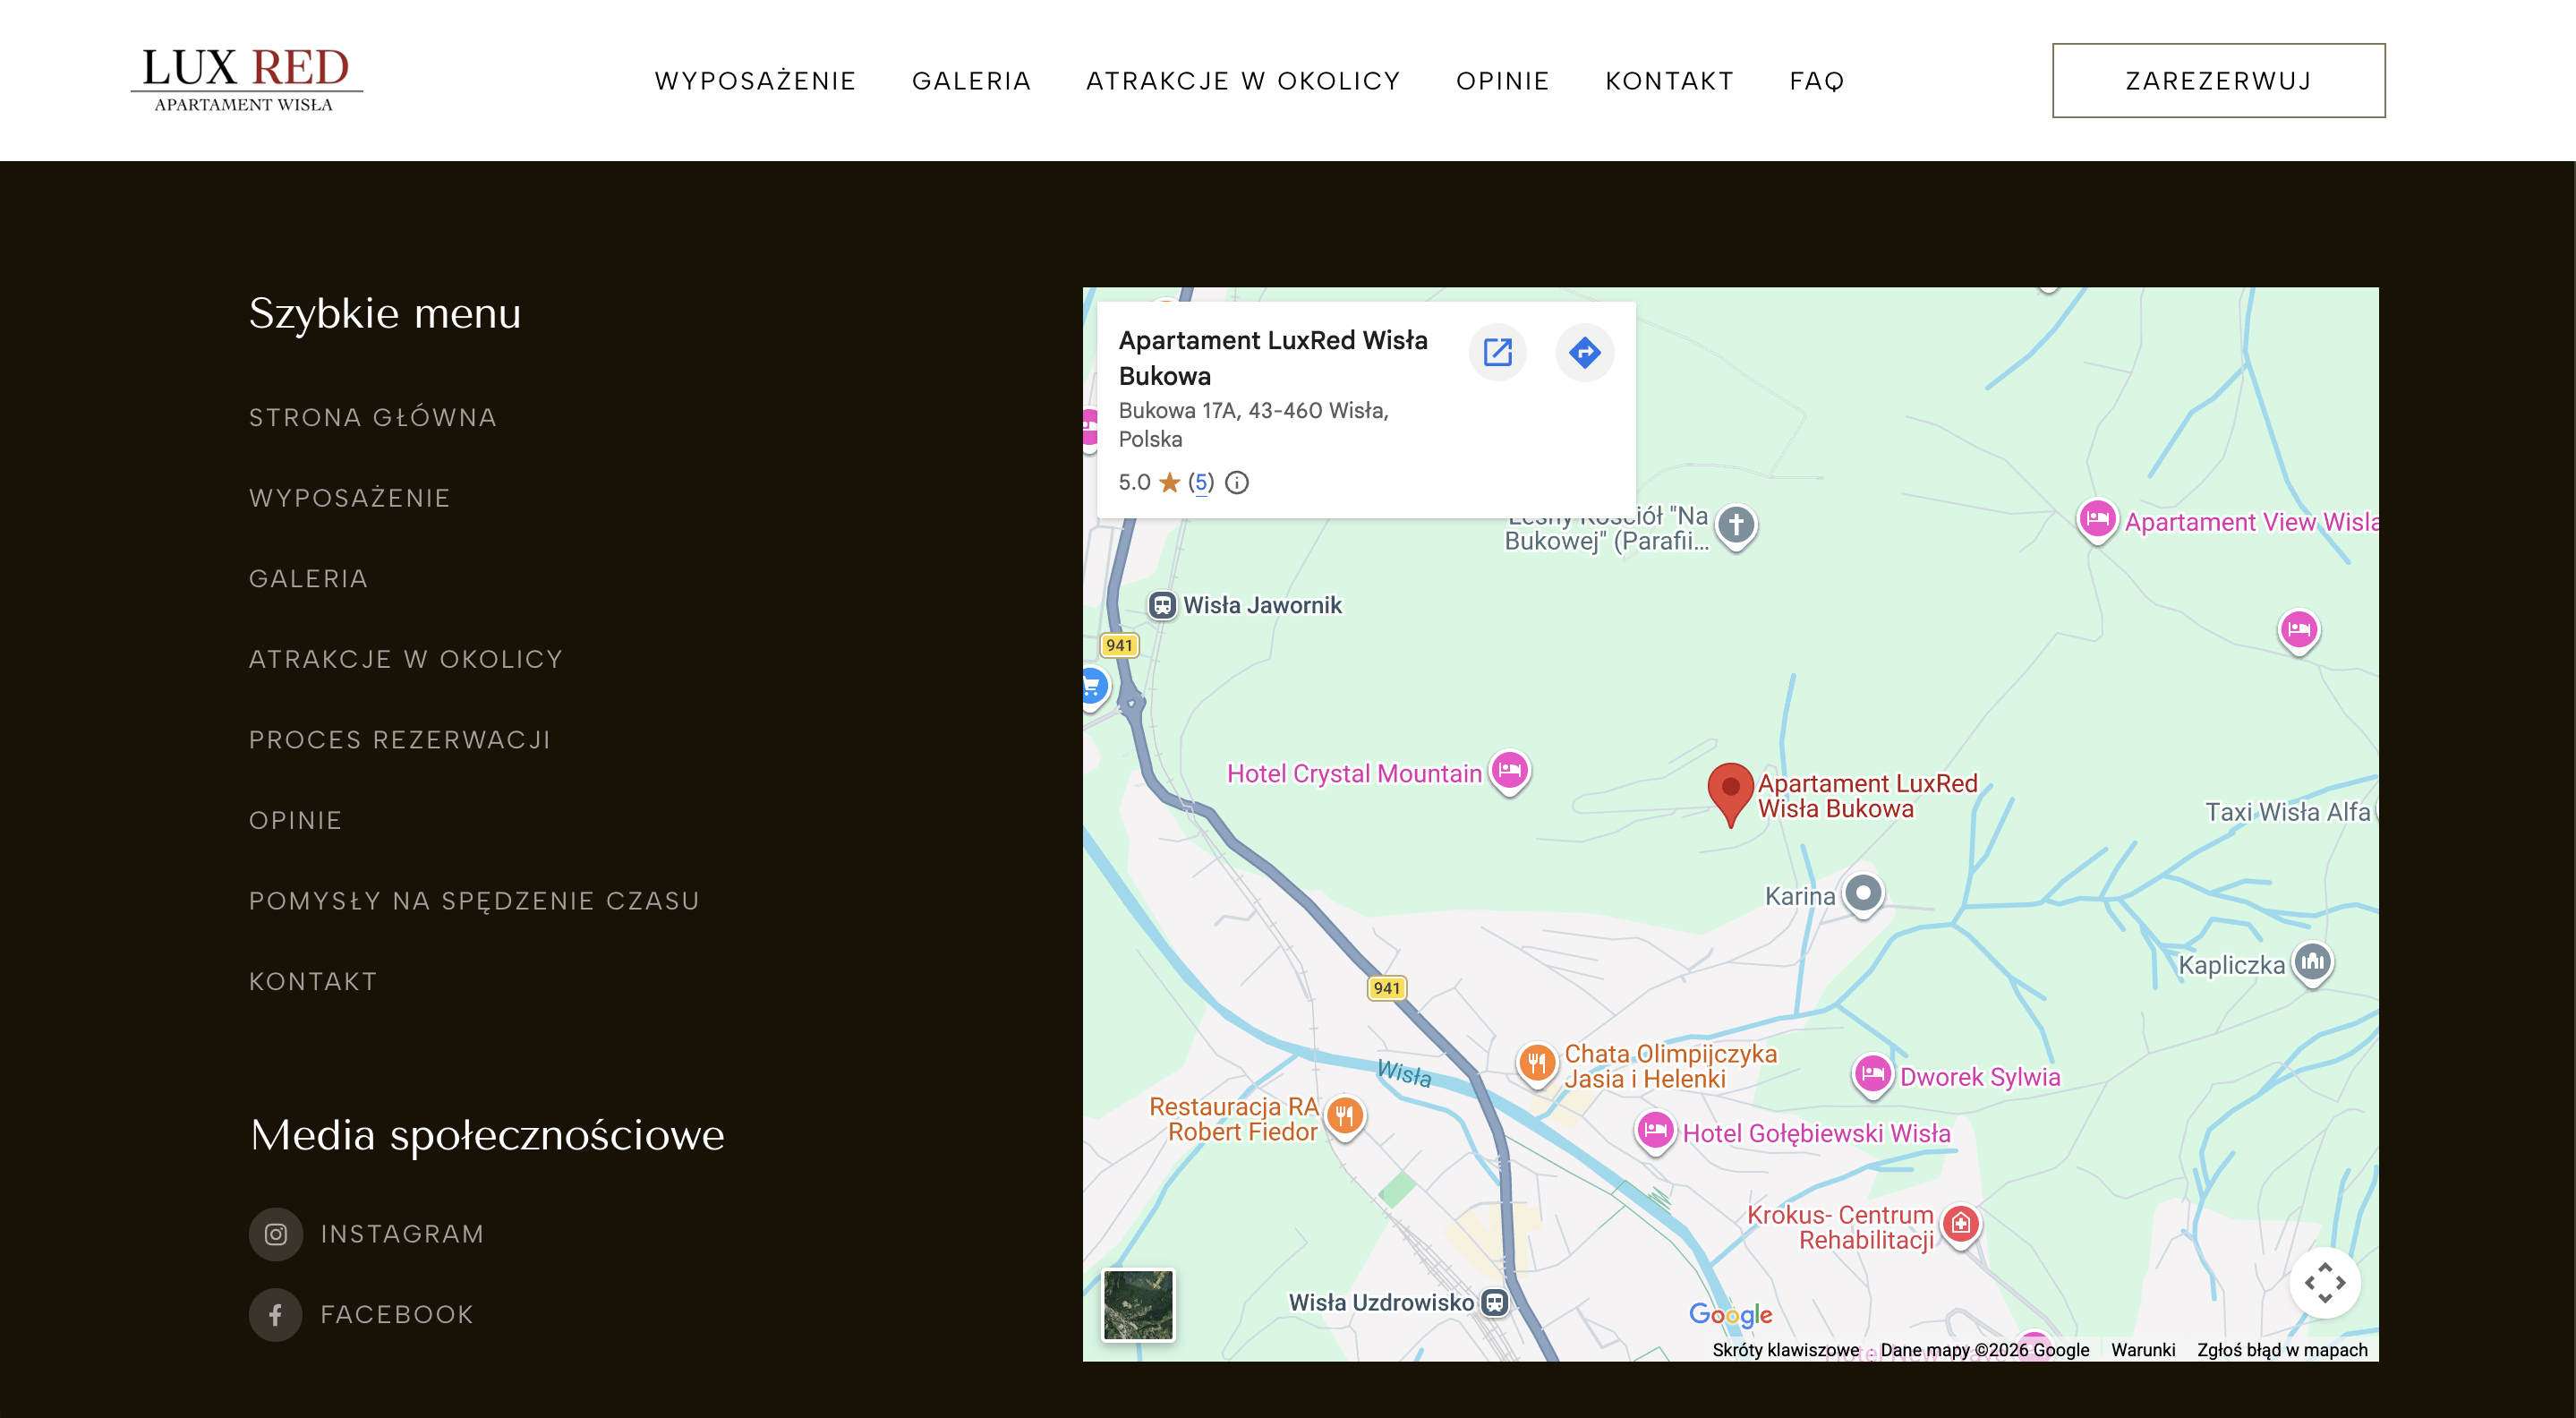
Task: Open Opinie in the top navigation
Action: point(1502,81)
